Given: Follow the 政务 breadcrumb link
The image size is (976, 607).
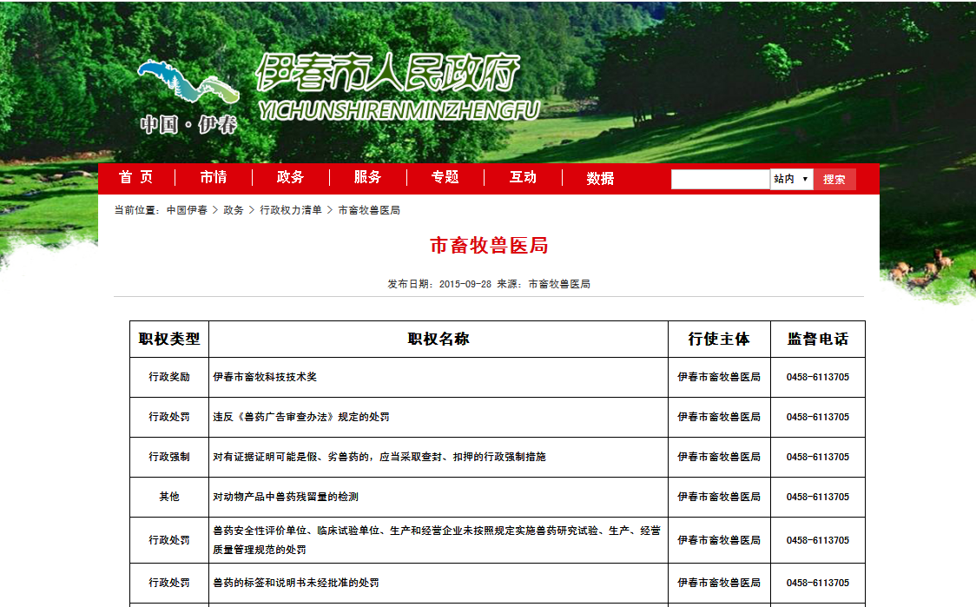Looking at the screenshot, I should pos(234,210).
